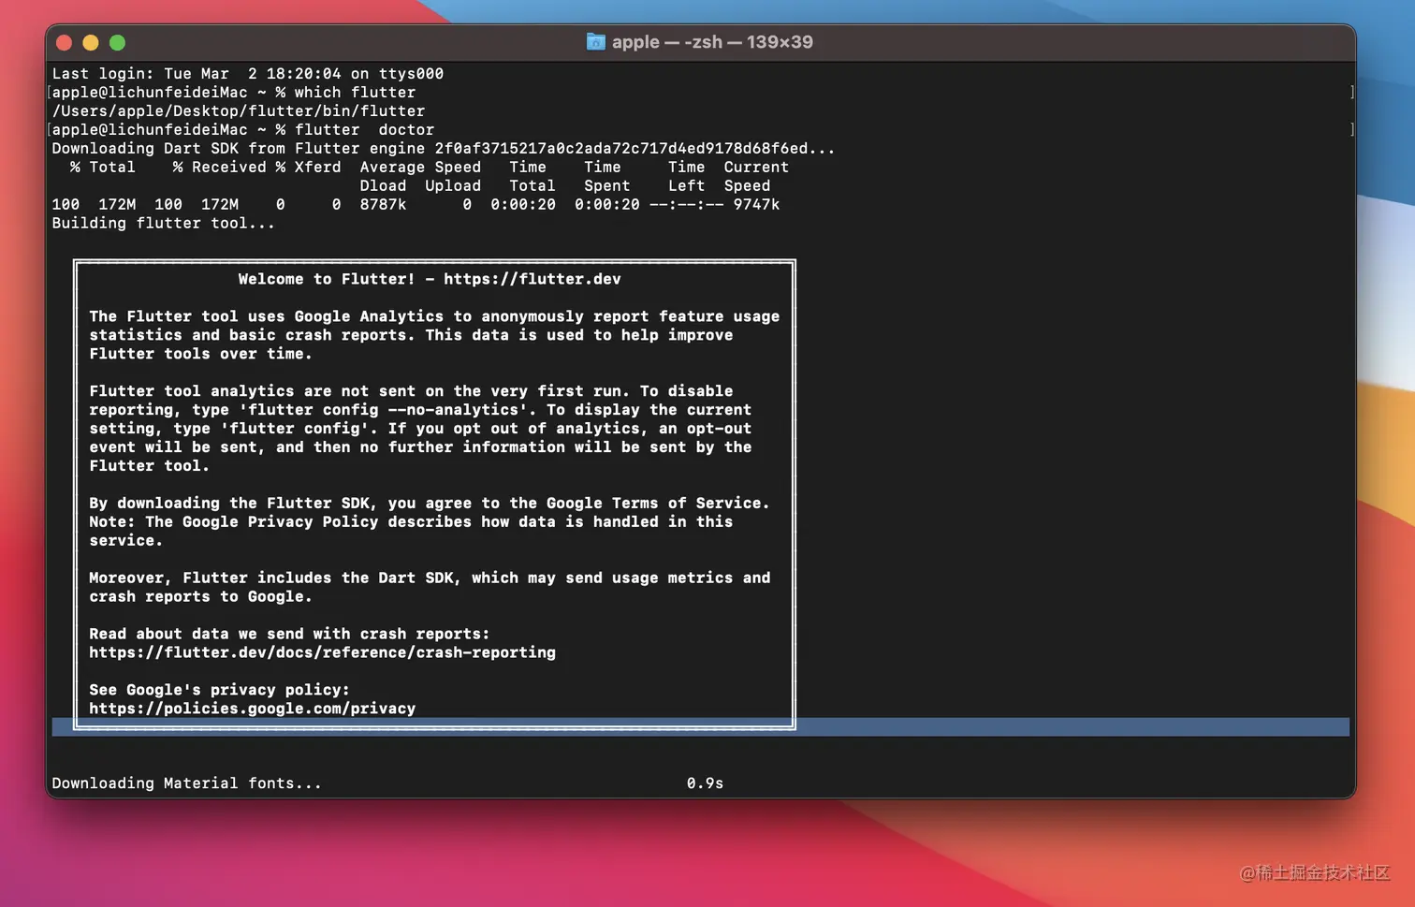Click the 'Welcome to Flutter!' heading
Screen dimensions: 1415x907
pos(327,279)
